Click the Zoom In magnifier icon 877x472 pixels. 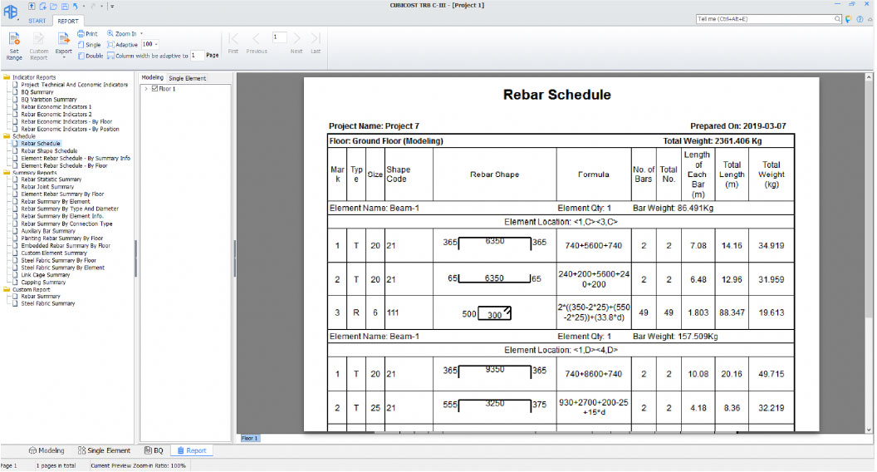click(110, 34)
